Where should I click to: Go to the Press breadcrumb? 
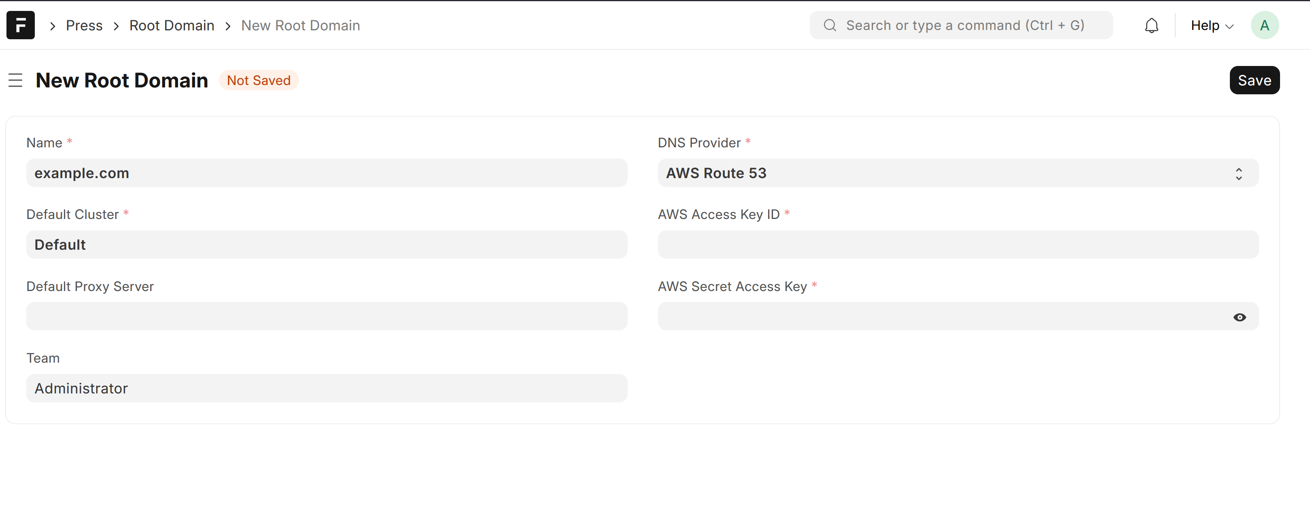[84, 25]
